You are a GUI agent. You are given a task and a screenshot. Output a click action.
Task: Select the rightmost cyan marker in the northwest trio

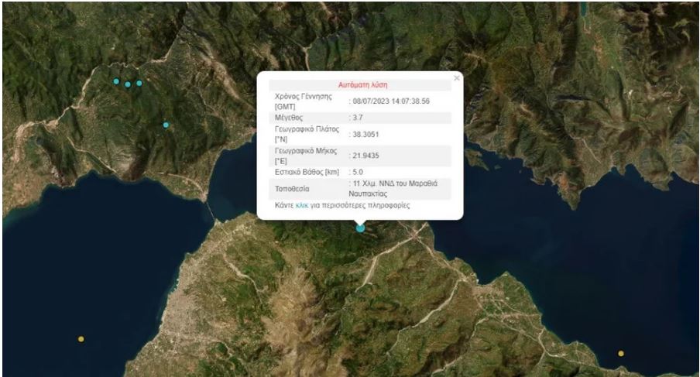(x=139, y=84)
